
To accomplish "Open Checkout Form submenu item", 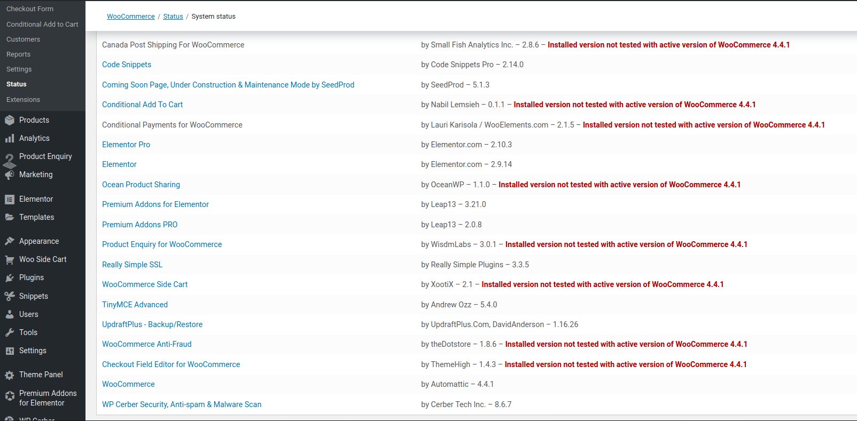I will (30, 9).
